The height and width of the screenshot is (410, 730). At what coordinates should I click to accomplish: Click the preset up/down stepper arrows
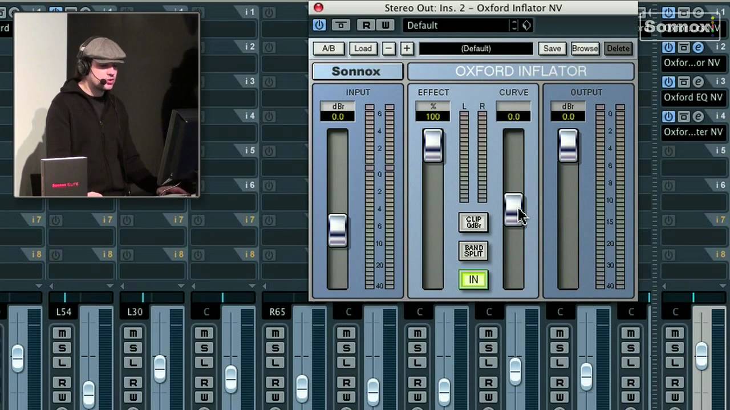pos(514,25)
